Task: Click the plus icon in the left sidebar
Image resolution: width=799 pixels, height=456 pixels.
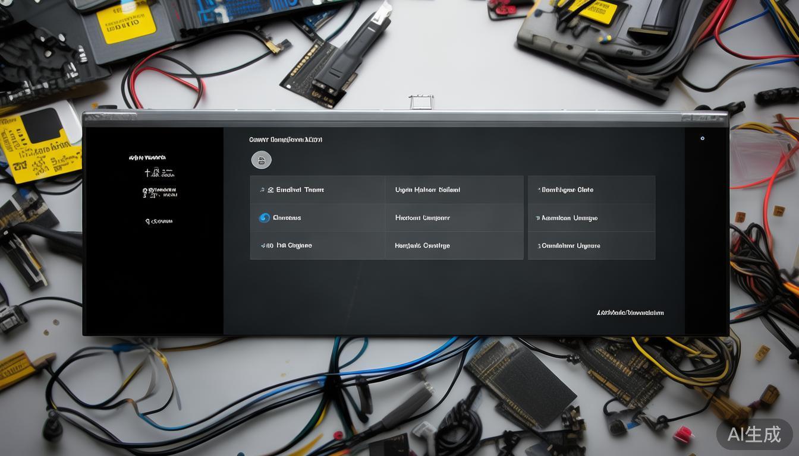Action: (x=148, y=173)
